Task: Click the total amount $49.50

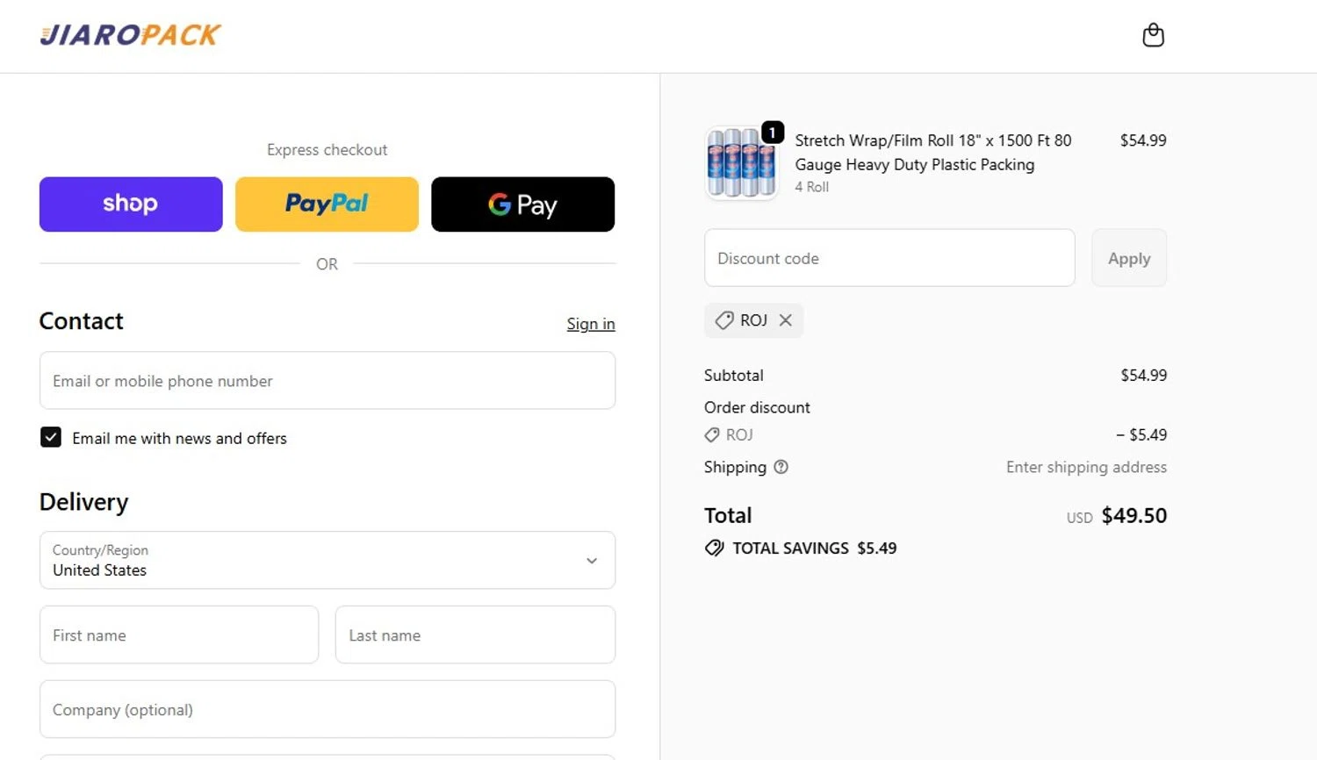Action: (1134, 515)
